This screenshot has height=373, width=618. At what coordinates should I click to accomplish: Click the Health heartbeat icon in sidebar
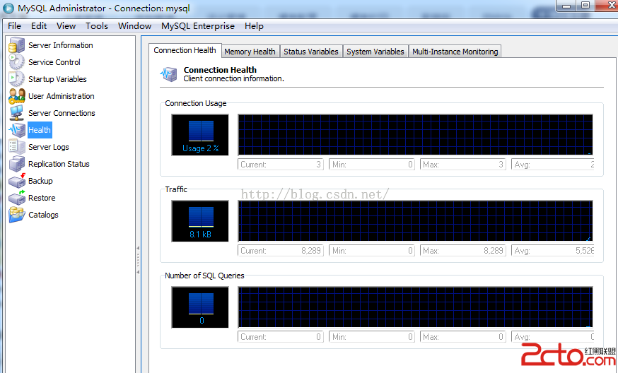point(16,130)
